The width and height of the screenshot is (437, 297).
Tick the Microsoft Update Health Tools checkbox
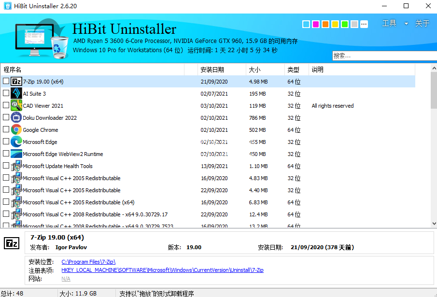(x=6, y=166)
